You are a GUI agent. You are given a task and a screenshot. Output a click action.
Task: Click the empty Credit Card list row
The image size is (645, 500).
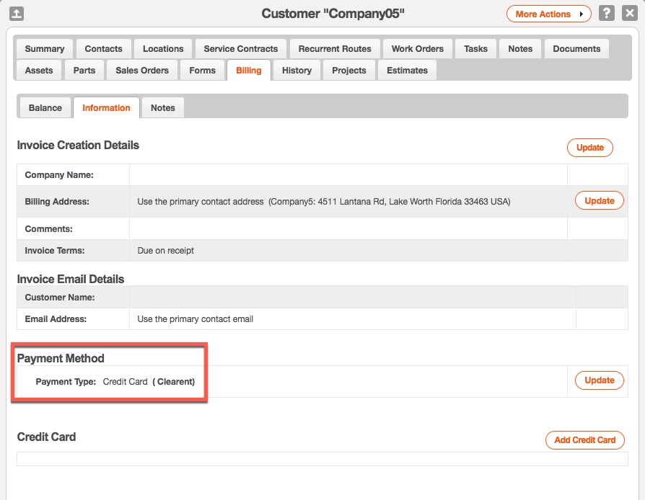tap(322, 458)
